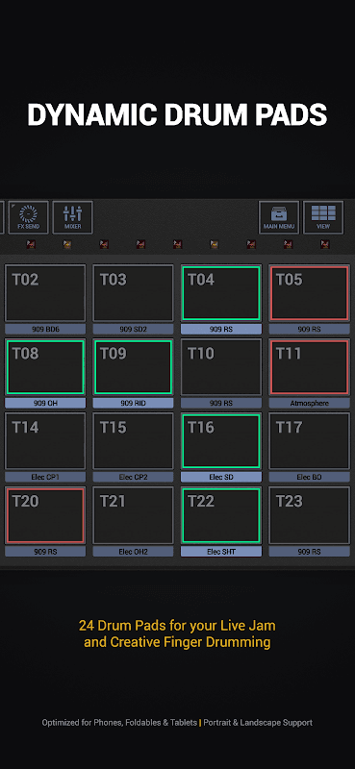Select the 909 BD6 sample label
This screenshot has width=355, height=769.
45,329
